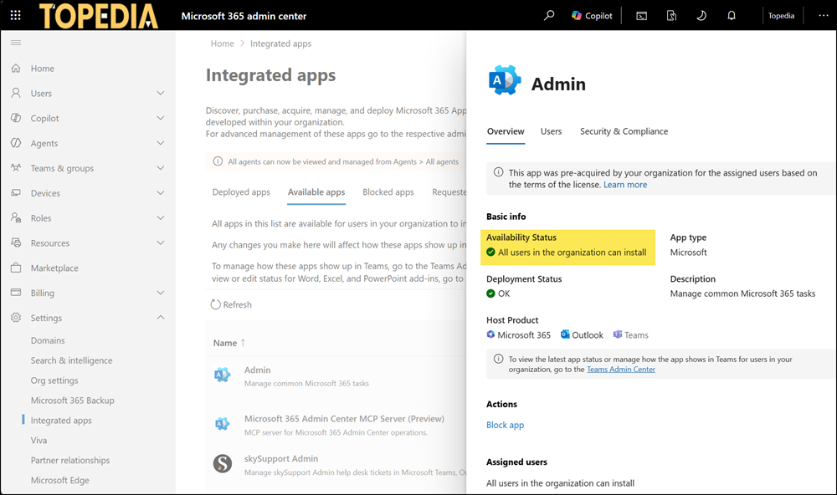Click the Copilot icon in sidebar

16,118
